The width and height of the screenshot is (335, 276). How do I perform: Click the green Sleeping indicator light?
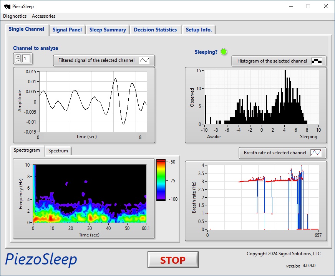(x=224, y=52)
